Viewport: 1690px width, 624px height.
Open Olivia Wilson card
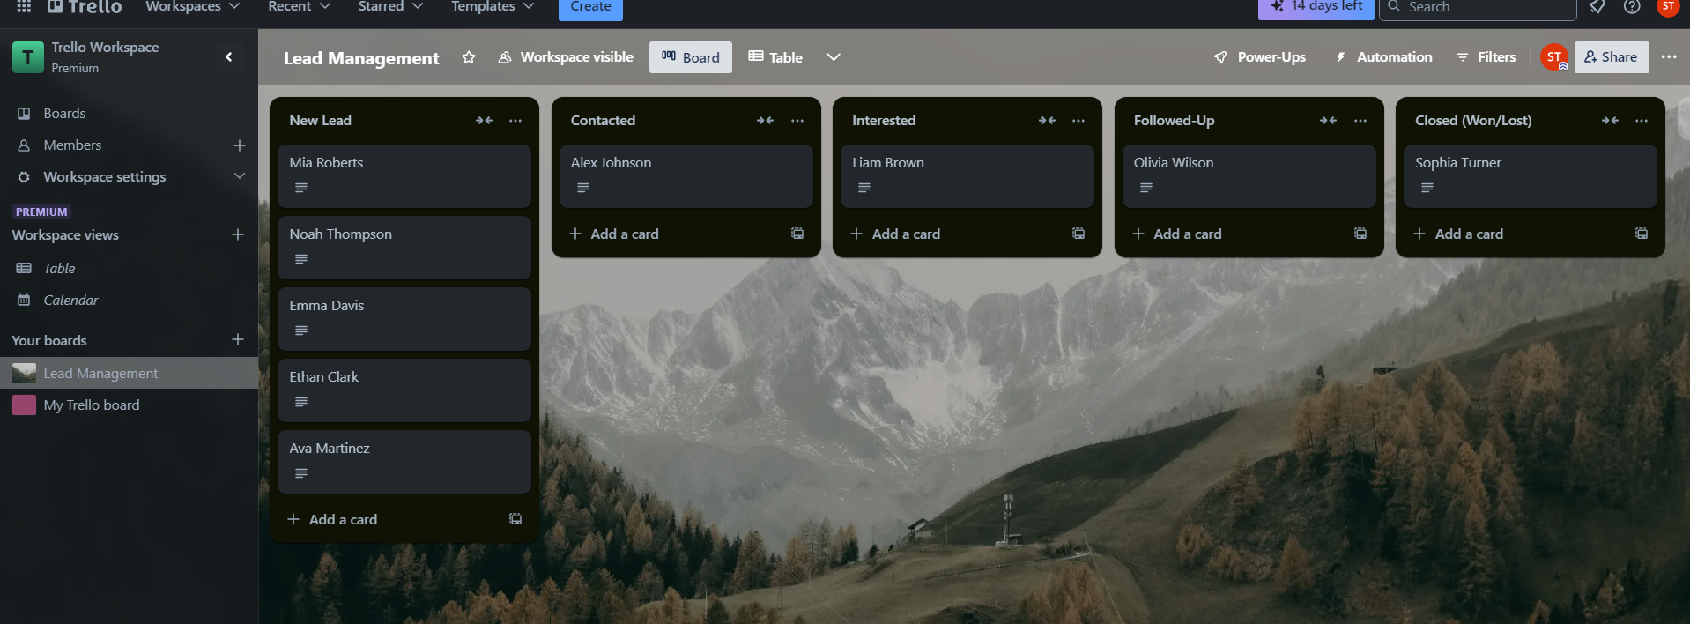tap(1249, 176)
